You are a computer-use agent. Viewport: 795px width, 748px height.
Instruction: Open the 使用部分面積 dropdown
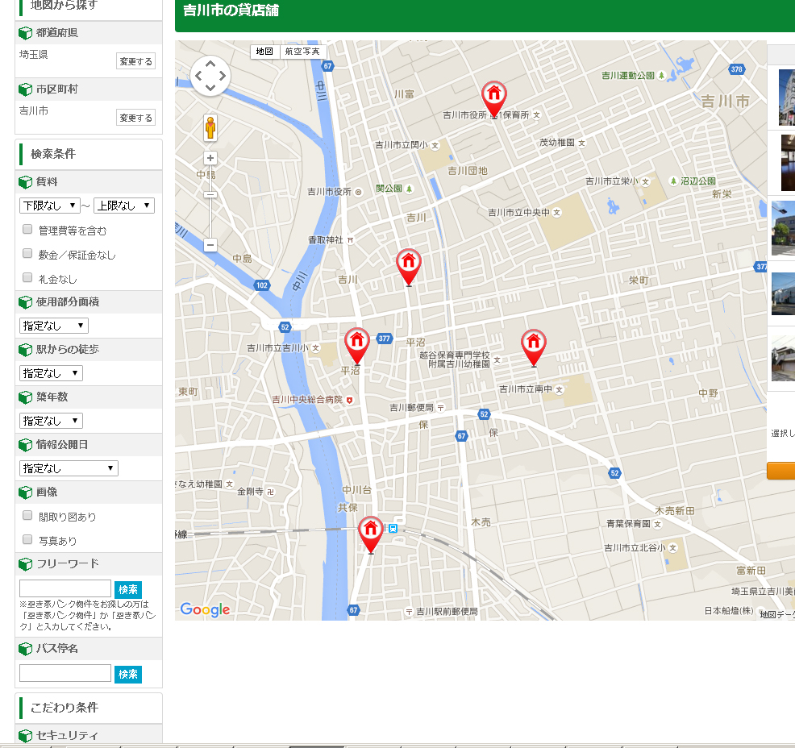[x=54, y=326]
